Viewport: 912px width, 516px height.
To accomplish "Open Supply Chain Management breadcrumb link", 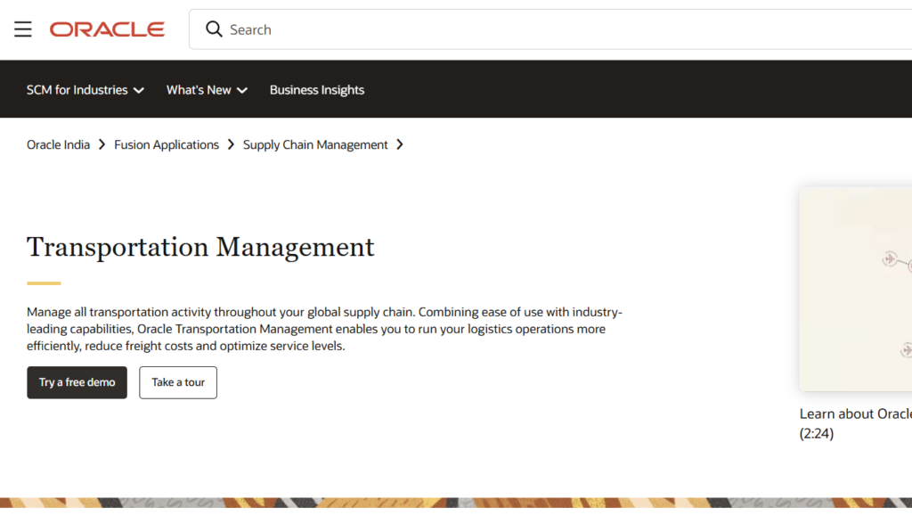I will (x=315, y=144).
